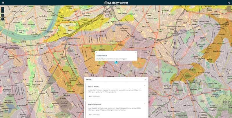The width and height of the screenshot is (232, 118).
Task: Click the Geology Viewer title
Action: pos(118,3)
